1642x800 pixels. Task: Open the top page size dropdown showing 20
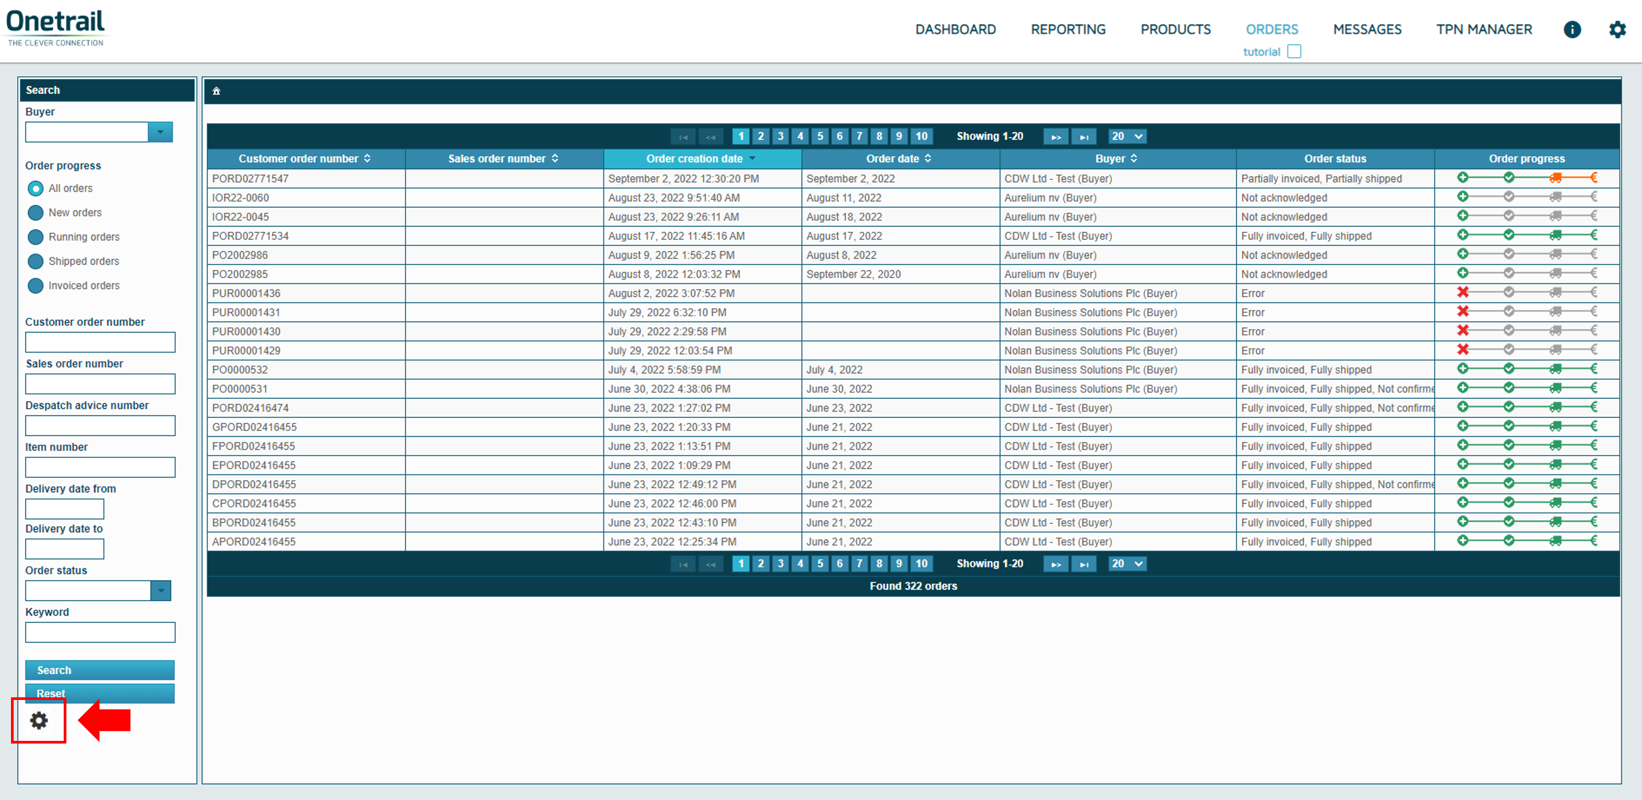[x=1127, y=136]
